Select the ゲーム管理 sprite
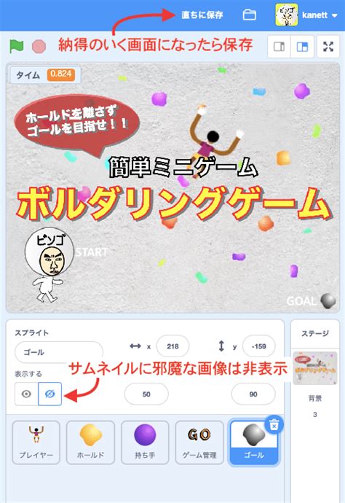The image size is (345, 503). 199,442
